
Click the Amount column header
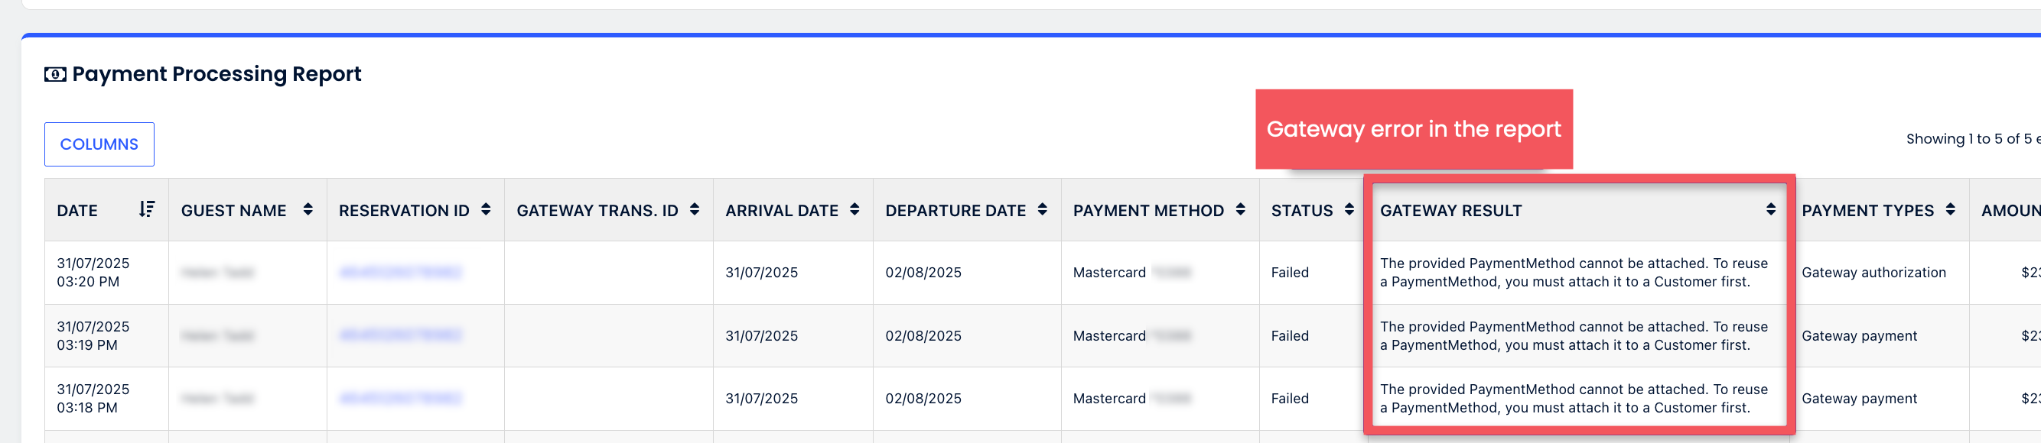click(x=2010, y=211)
